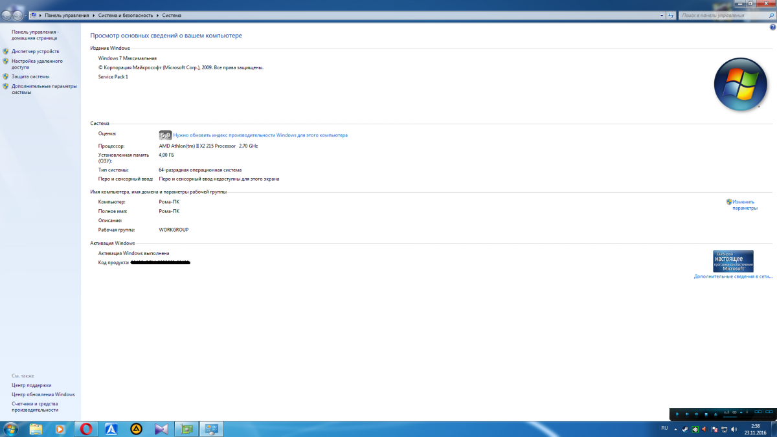Click RU language indicator
The height and width of the screenshot is (437, 777).
point(664,428)
